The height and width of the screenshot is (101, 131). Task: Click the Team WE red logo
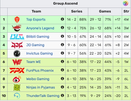pos(17,62)
